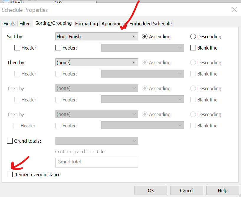
Task: Click the Help button
Action: click(x=223, y=190)
